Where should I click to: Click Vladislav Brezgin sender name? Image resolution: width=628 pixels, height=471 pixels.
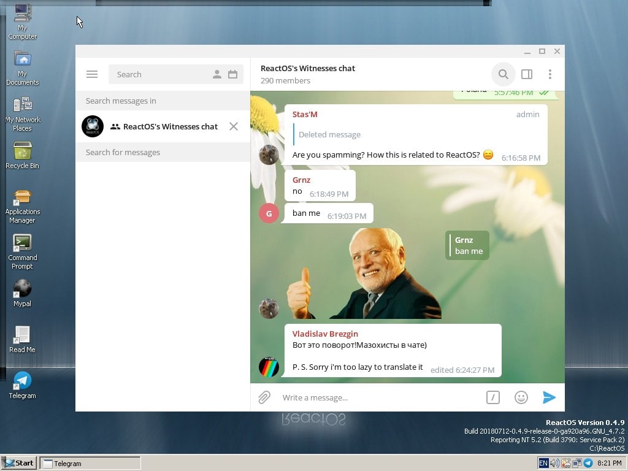click(x=325, y=334)
